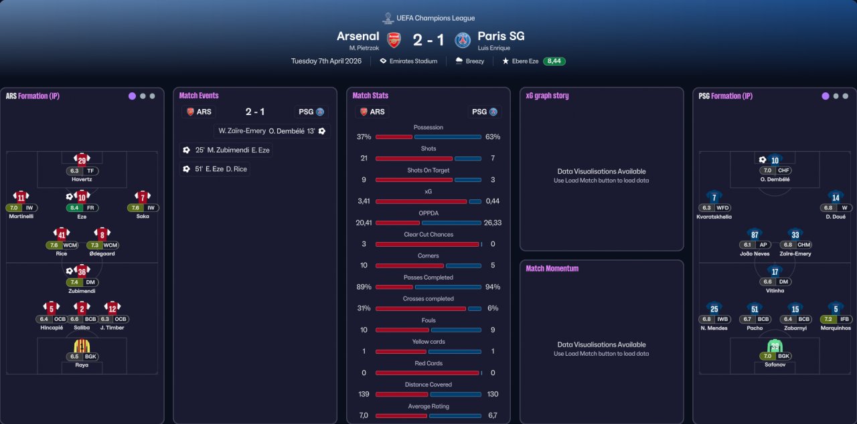Switch to the second dot in PSG Formation panel
The width and height of the screenshot is (857, 424).
pyautogui.click(x=836, y=96)
